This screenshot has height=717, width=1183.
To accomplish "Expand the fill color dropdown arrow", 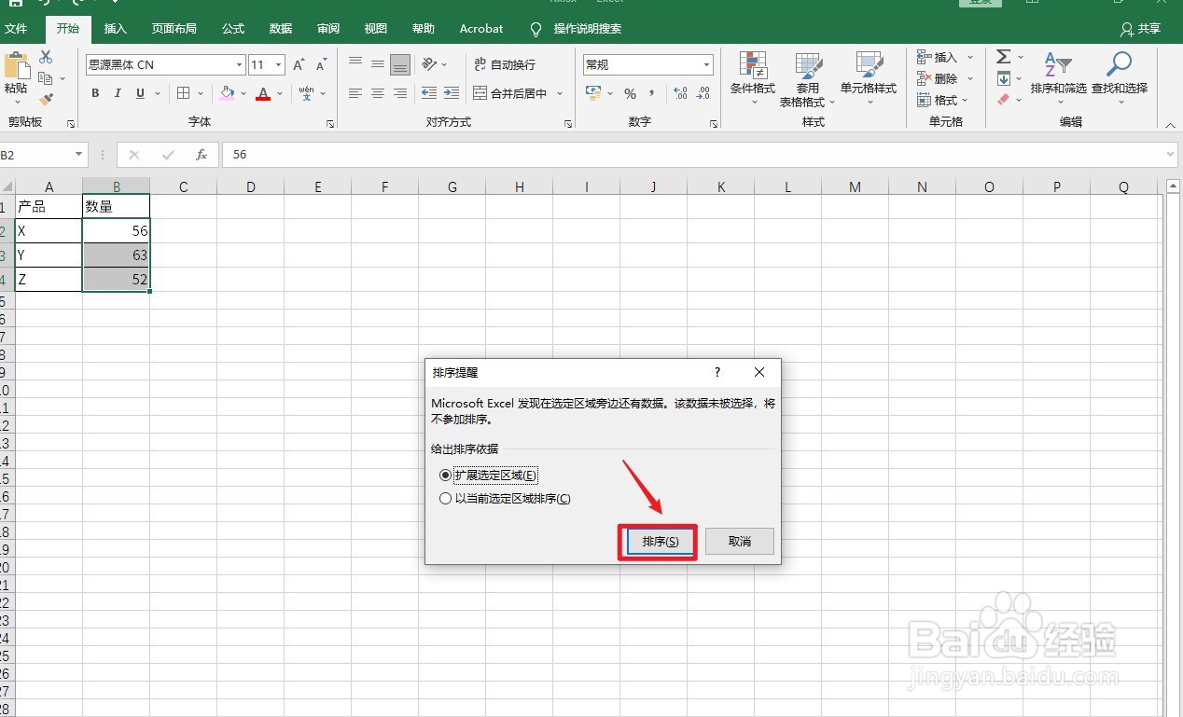I will pos(244,93).
